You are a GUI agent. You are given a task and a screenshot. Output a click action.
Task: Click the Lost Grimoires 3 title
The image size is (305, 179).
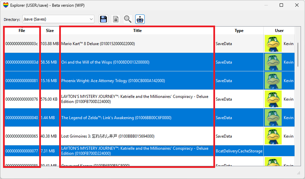(108, 136)
